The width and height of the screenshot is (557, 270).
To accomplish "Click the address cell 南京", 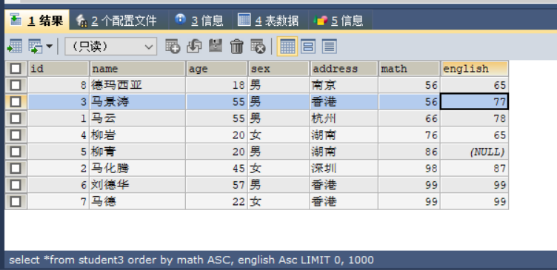I will [344, 85].
